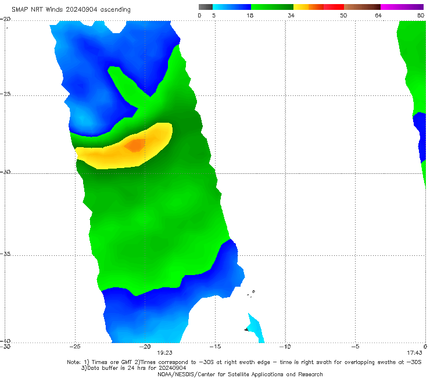Click the latitude axis label '-40'
Image resolution: width=430 pixels, height=378 pixels.
(5, 341)
